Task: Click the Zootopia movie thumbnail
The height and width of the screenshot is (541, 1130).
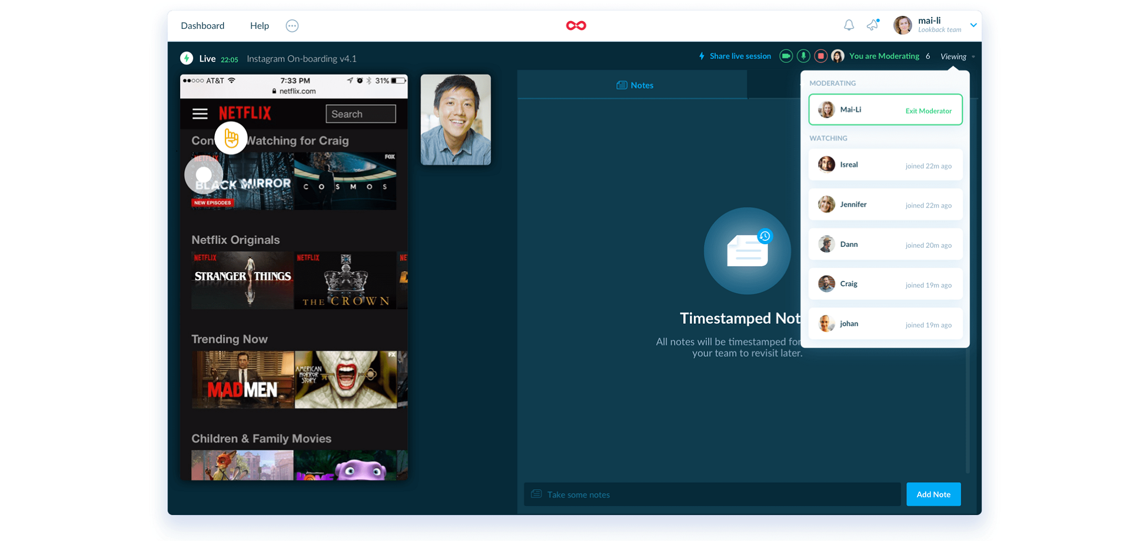Action: 242,465
